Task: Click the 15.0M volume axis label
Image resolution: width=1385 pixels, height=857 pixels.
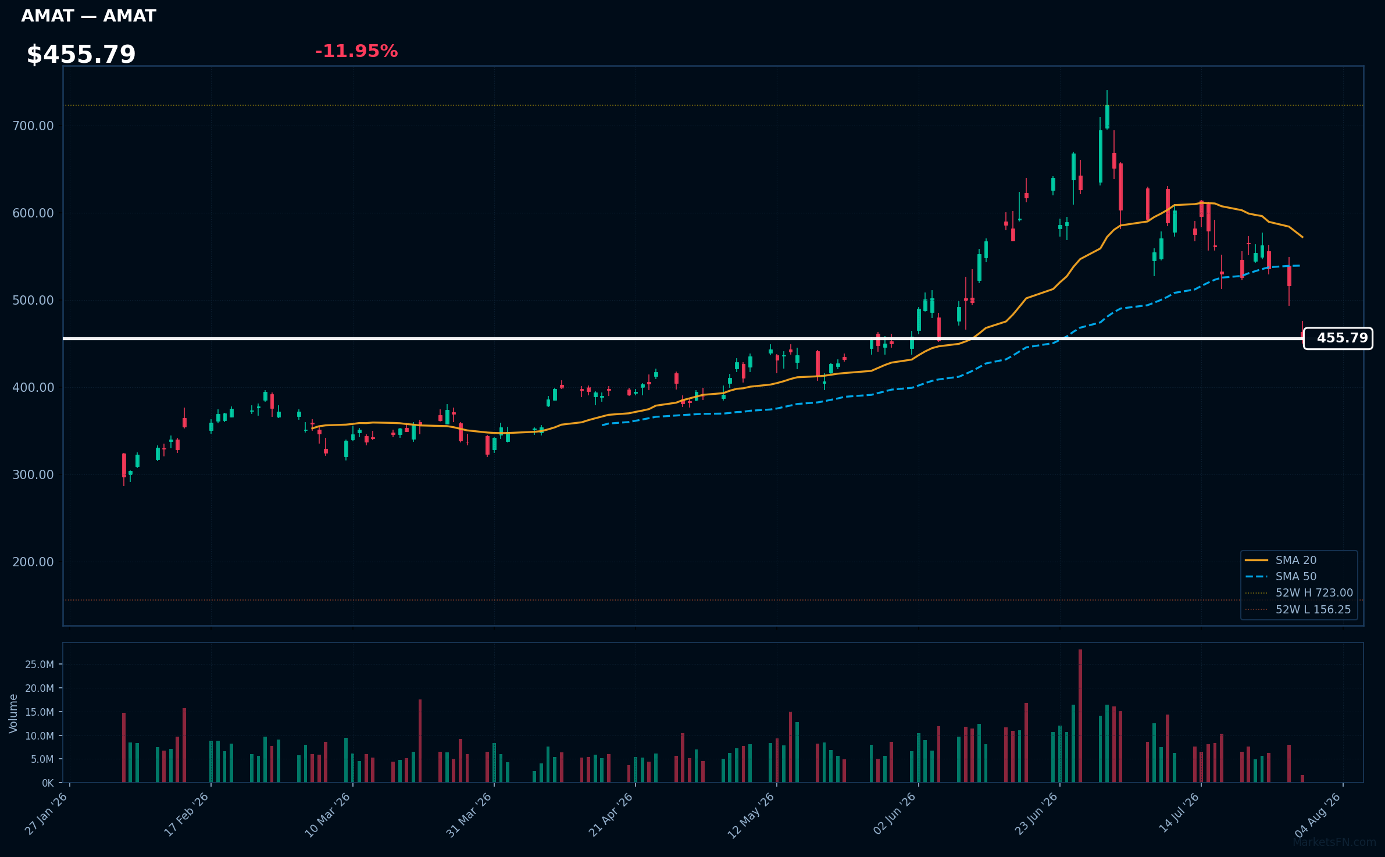Action: (40, 712)
